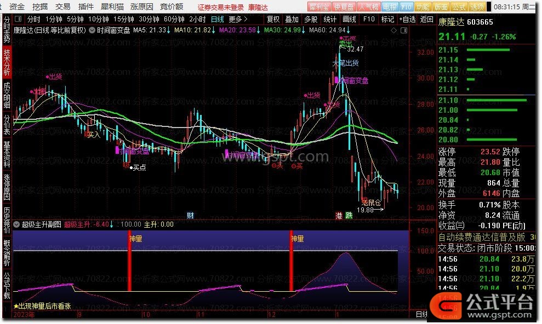Click the 日线 period label at chart bottom
The width and height of the screenshot is (542, 324).
421,314
